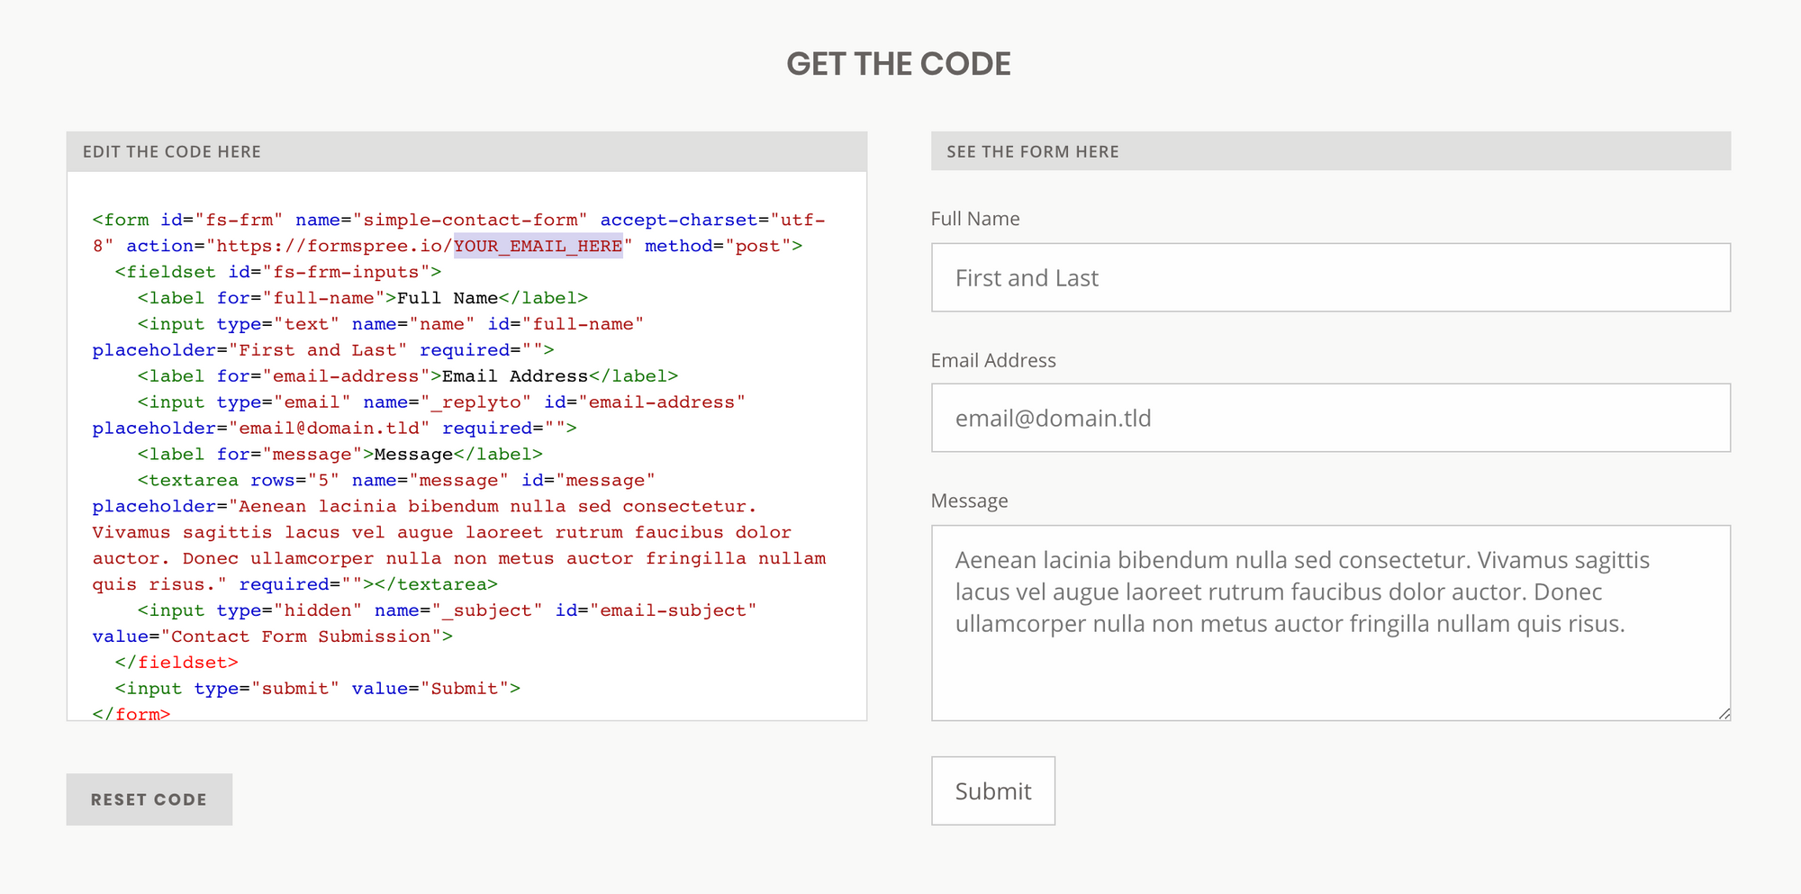The height and width of the screenshot is (894, 1801).
Task: Click the "Message" form label
Action: 969,501
